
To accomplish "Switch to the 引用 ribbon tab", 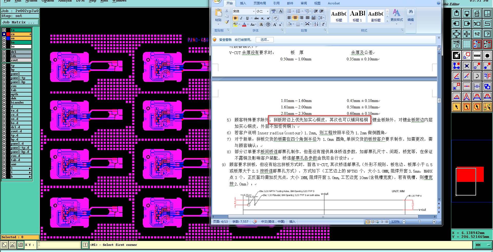I will (276, 3).
